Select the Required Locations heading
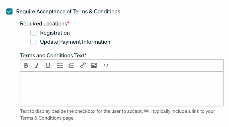 coord(44,24)
